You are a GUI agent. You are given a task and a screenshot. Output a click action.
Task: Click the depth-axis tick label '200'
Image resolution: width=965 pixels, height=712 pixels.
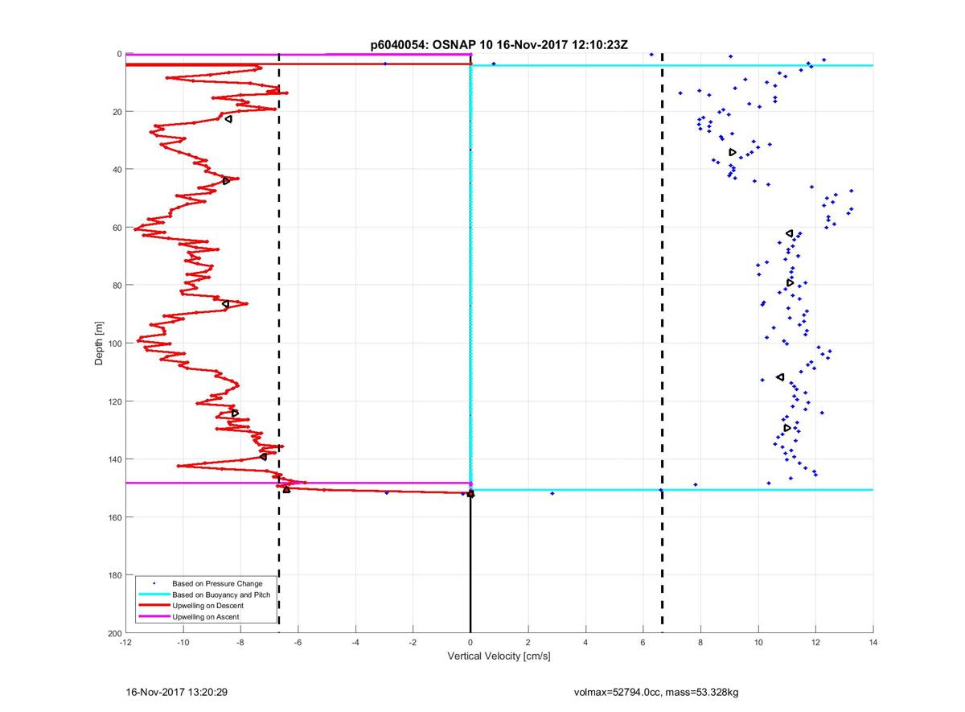coord(114,633)
